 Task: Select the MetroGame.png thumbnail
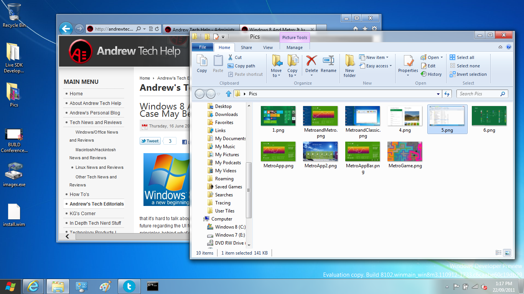[x=405, y=155]
